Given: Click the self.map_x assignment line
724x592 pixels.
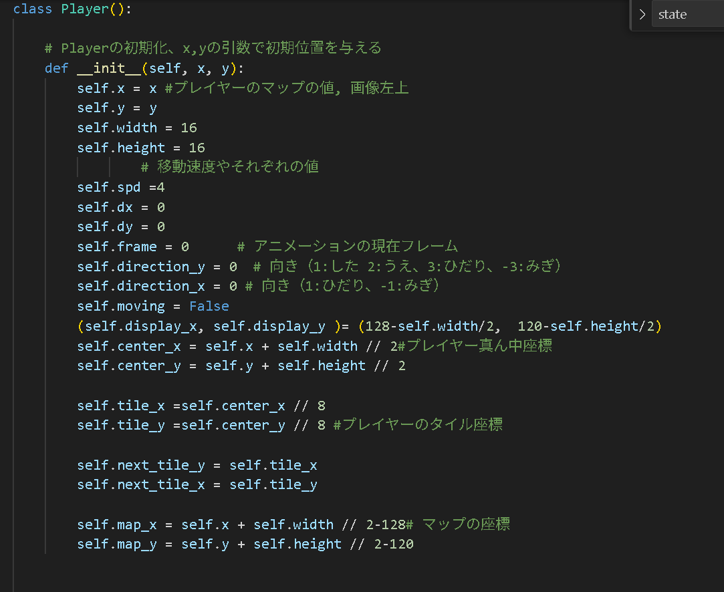Looking at the screenshot, I should pos(293,525).
